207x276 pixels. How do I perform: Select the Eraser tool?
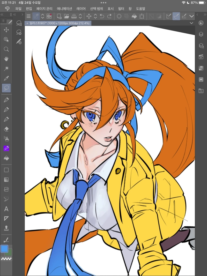[6, 129]
